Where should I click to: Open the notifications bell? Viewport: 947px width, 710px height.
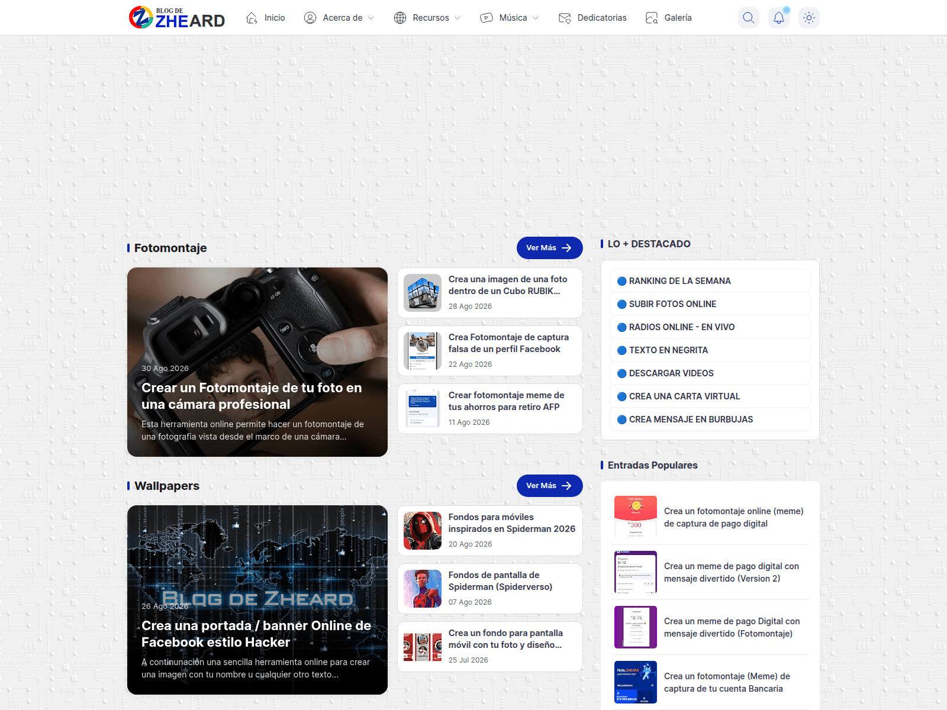tap(779, 18)
